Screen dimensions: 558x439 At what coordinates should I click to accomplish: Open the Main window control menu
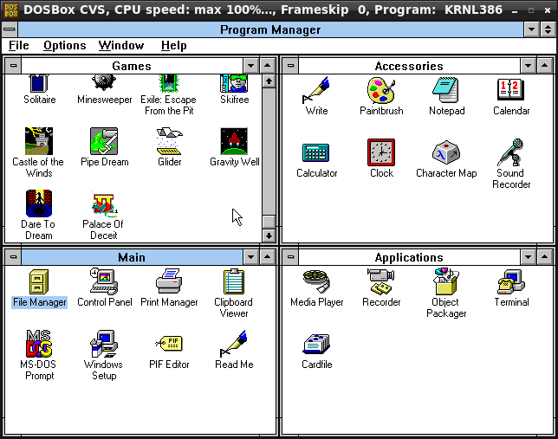click(14, 257)
